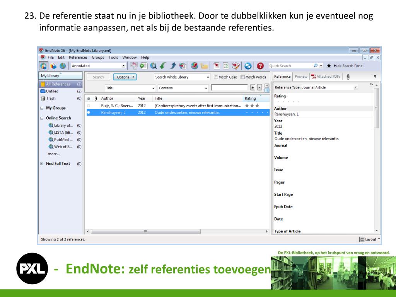Open EndNote Help question mark icon

[260, 66]
